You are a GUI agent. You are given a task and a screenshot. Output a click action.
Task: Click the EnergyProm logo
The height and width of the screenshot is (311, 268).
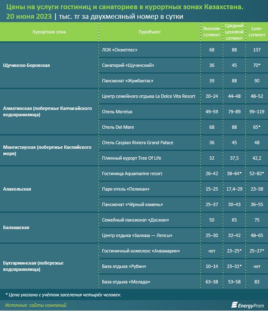[248, 305]
